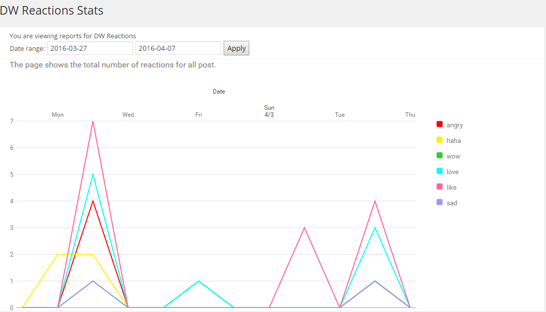Click the end date field 2016-04-07
This screenshot has height=312, width=546.
[178, 48]
